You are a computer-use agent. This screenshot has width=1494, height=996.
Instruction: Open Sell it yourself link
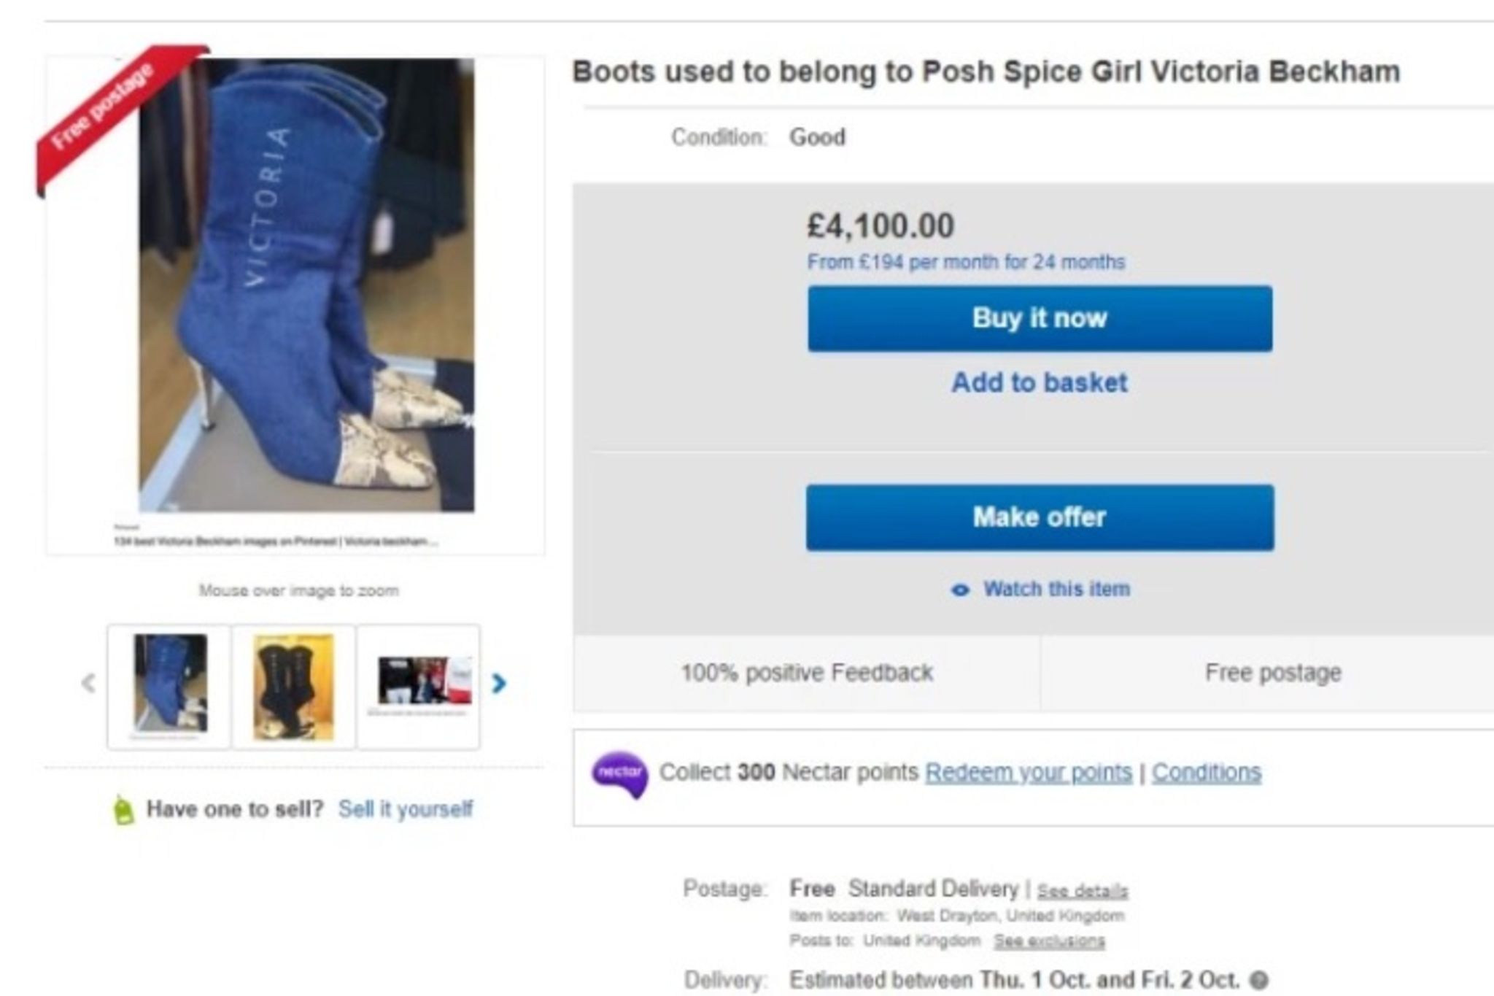(406, 809)
